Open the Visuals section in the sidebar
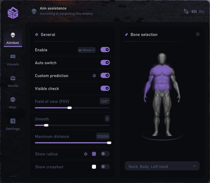210x183 pixels. (13, 60)
